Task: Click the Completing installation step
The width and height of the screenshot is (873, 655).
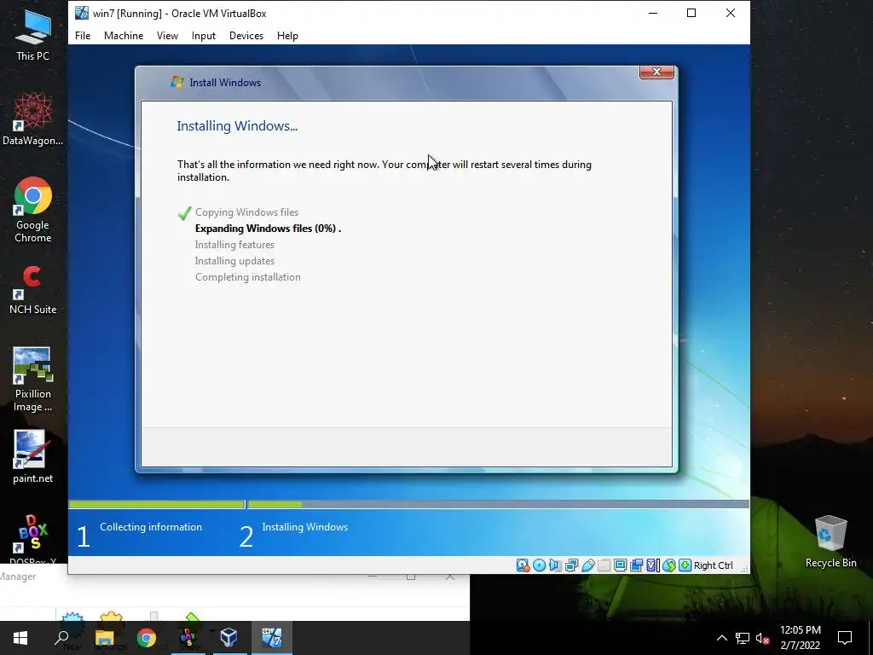Action: (x=248, y=277)
